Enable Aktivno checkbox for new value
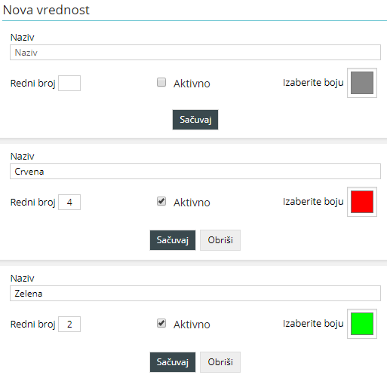 (x=161, y=82)
